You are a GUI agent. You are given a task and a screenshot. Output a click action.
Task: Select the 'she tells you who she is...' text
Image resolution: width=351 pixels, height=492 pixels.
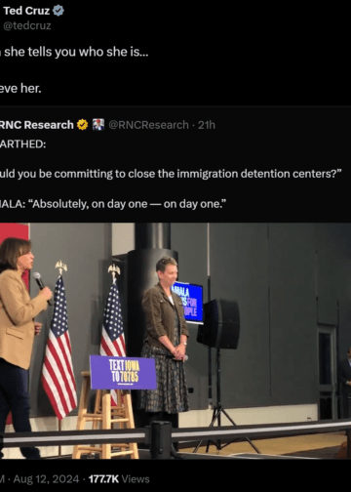76,52
